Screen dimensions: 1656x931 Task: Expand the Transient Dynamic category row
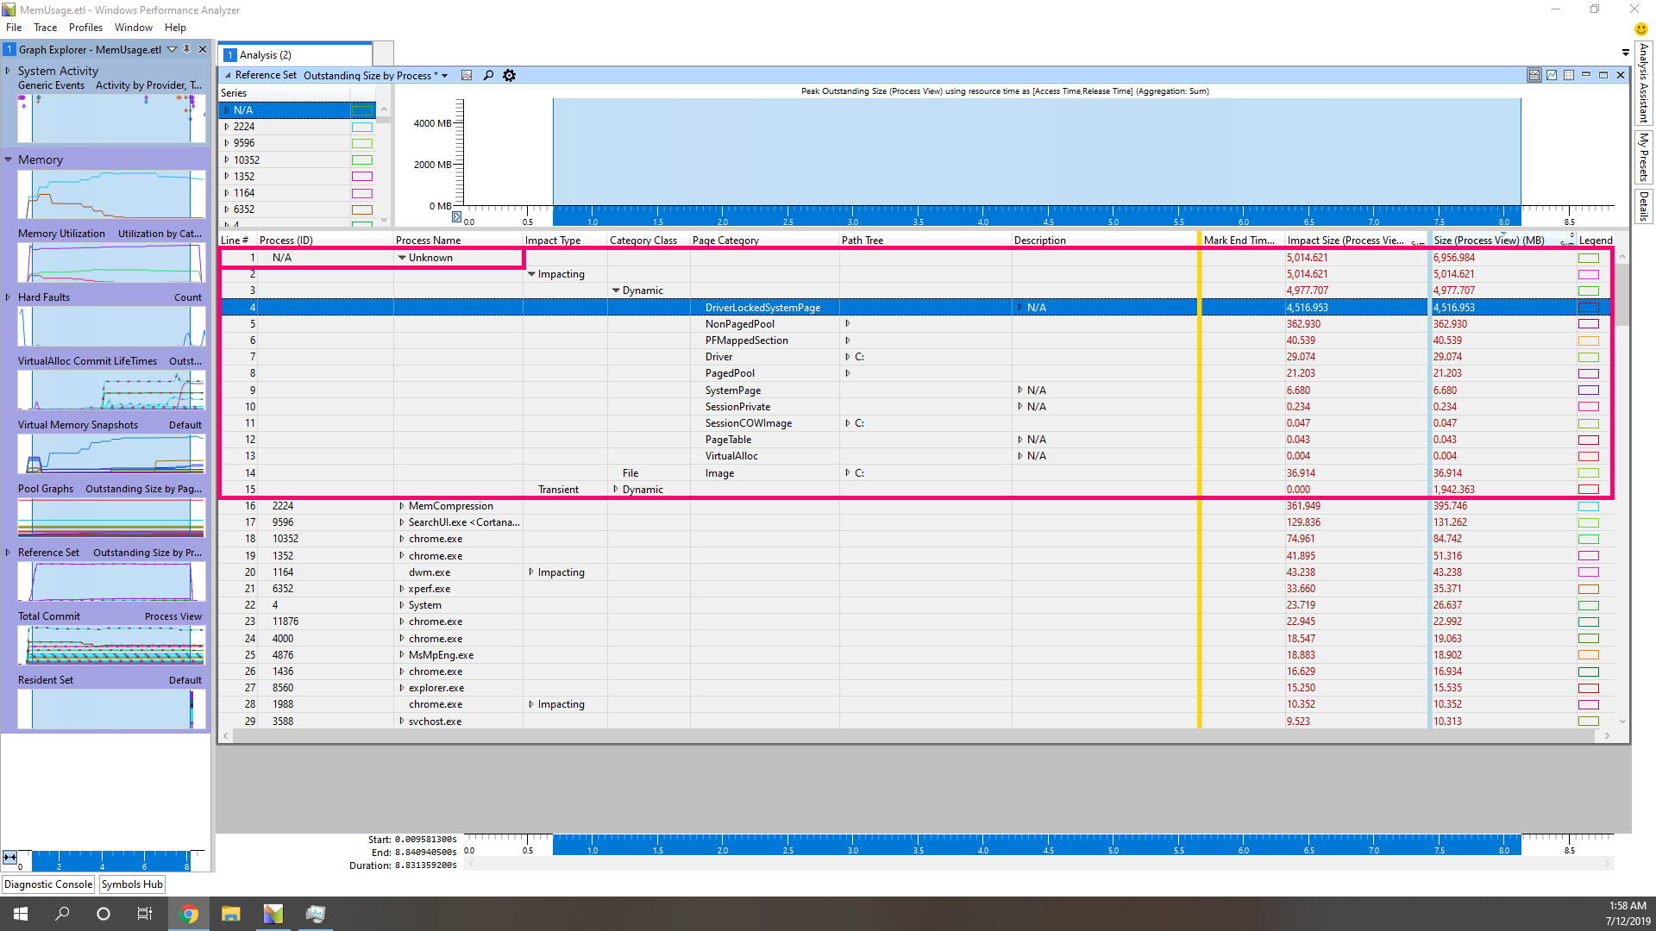616,490
